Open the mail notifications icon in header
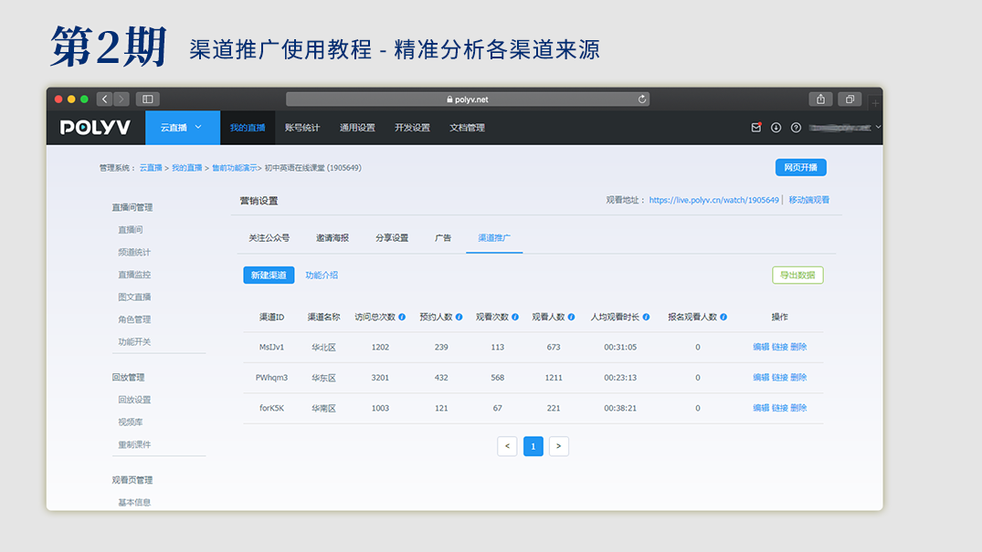The image size is (982, 552). pos(756,128)
